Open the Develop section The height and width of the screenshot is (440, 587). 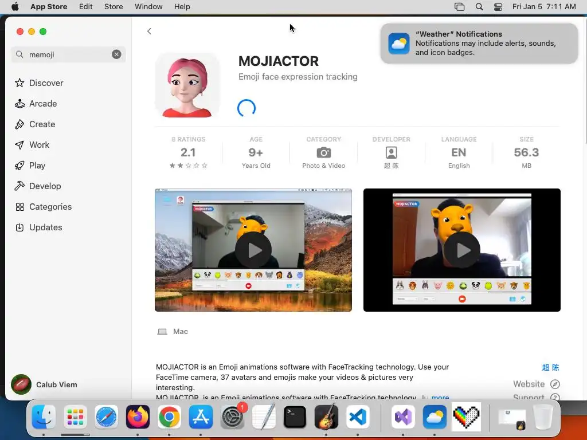(45, 186)
